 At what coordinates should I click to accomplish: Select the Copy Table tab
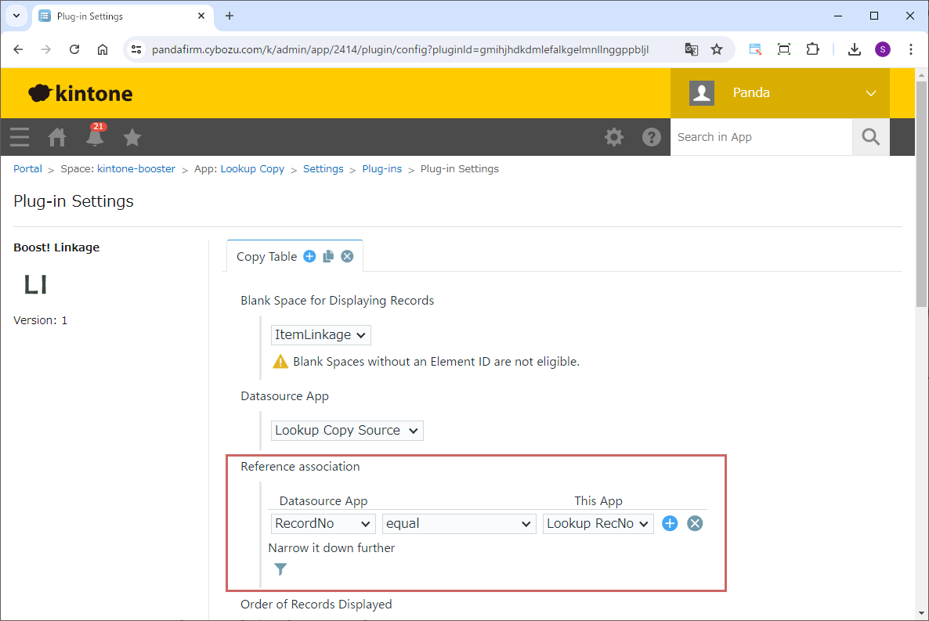(x=266, y=256)
